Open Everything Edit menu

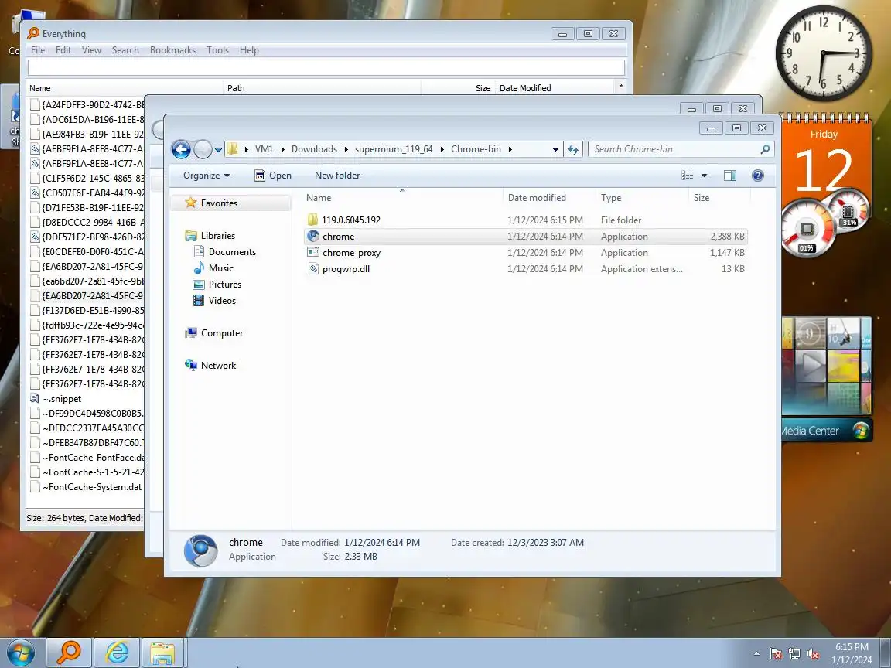tap(63, 50)
